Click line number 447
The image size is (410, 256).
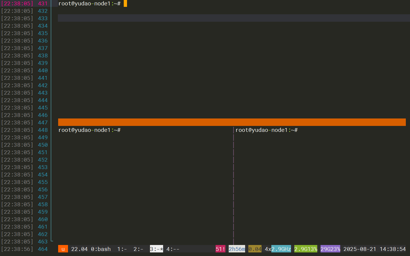(43, 123)
